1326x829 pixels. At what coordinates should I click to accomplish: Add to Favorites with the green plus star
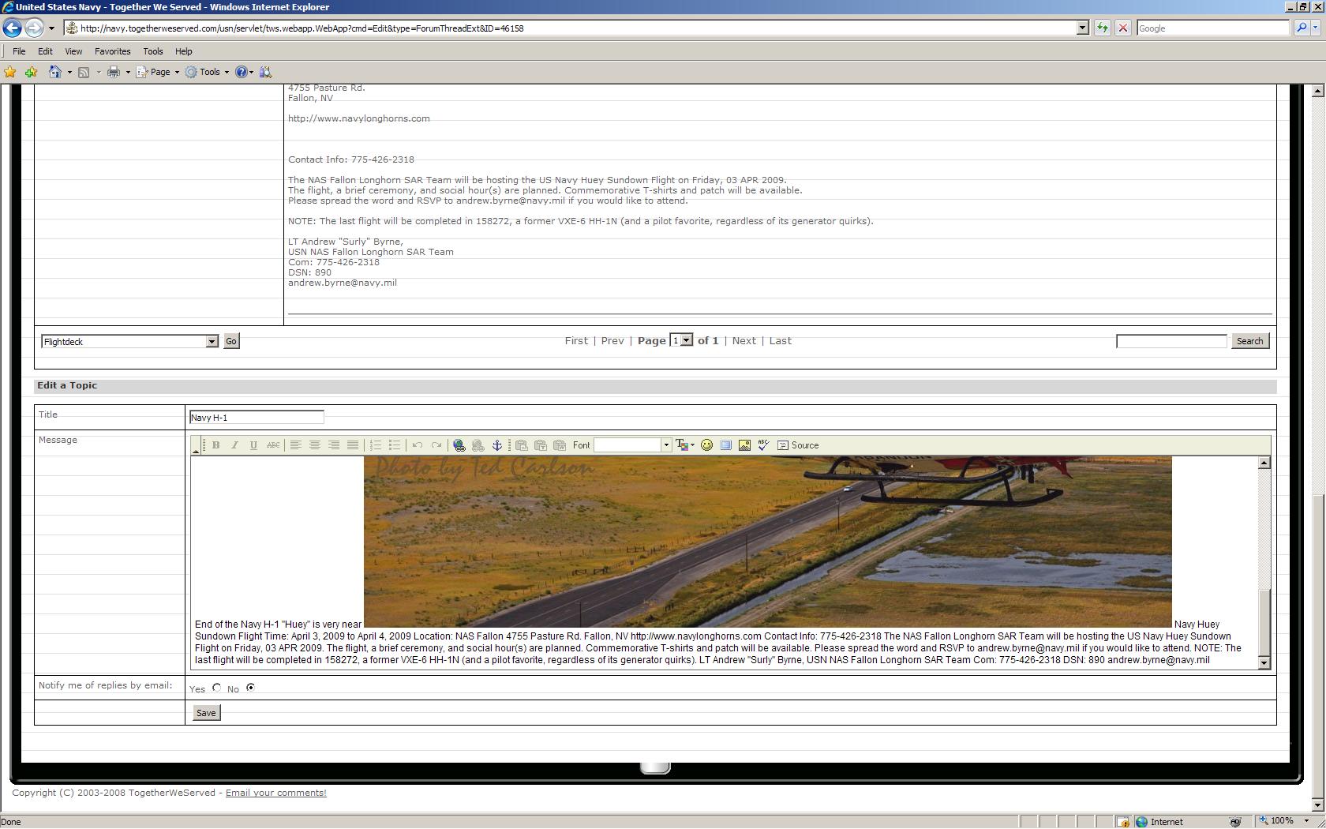click(x=31, y=72)
